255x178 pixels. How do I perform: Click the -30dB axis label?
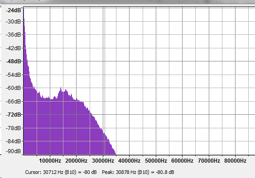(14, 21)
